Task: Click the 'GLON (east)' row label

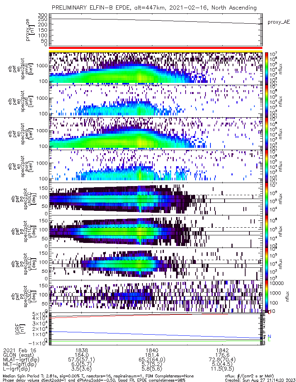Action: coord(18,355)
